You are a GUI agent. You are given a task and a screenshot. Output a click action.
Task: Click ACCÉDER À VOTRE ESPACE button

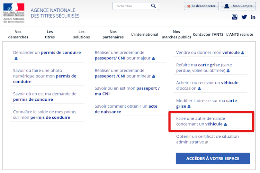213,158
